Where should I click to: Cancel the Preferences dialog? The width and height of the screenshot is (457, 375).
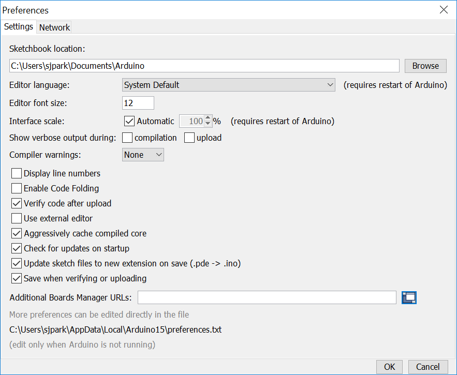[427, 367]
